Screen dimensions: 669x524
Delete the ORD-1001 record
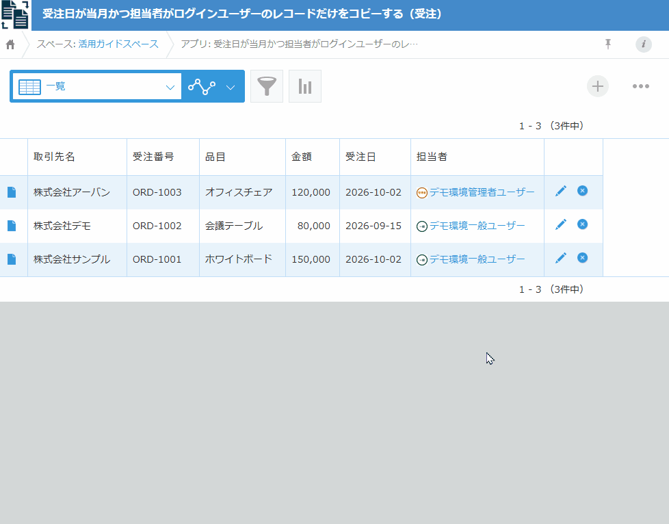(x=582, y=258)
